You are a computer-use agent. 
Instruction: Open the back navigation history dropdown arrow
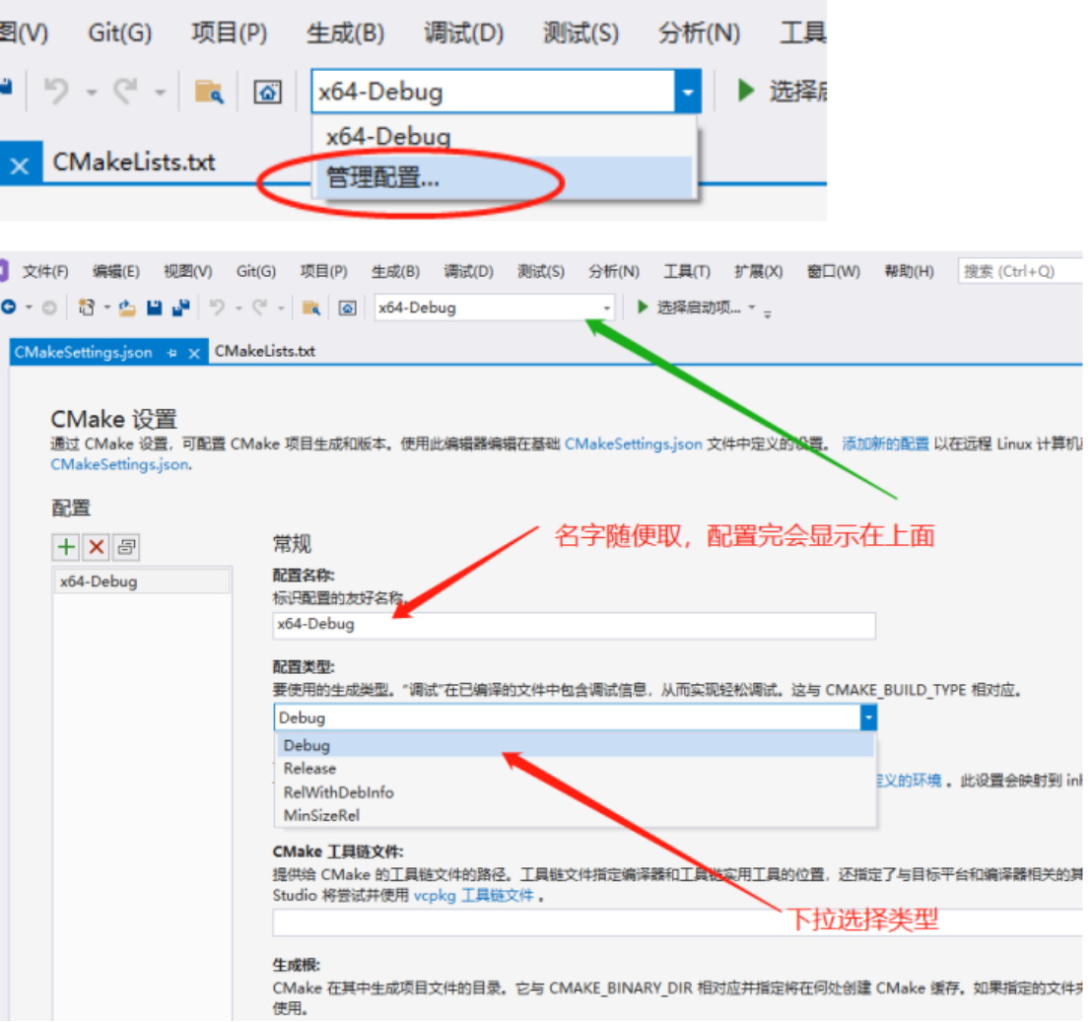tap(30, 307)
